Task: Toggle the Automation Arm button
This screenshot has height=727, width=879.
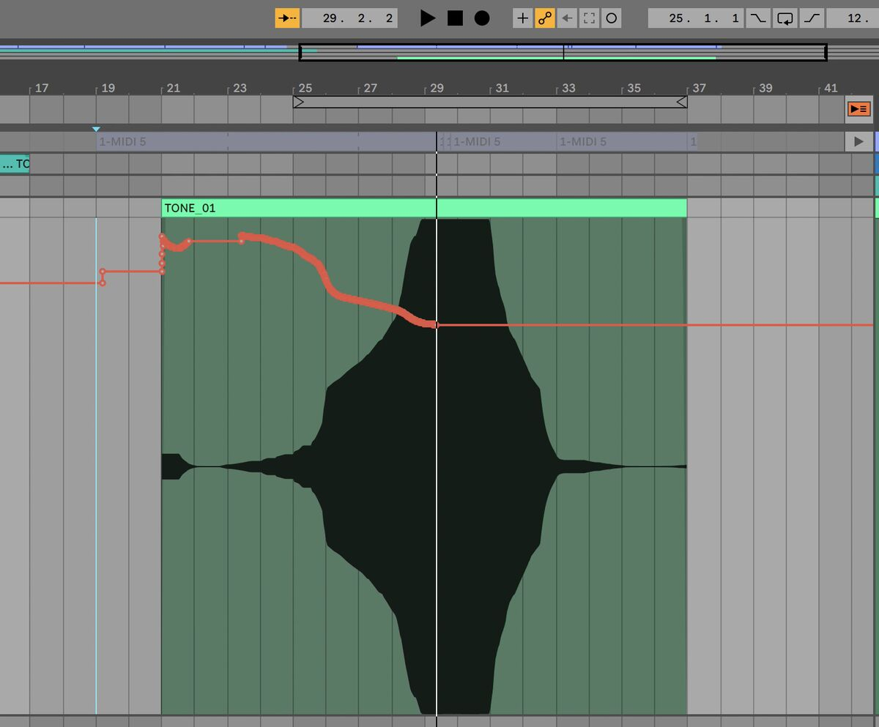Action: 544,18
